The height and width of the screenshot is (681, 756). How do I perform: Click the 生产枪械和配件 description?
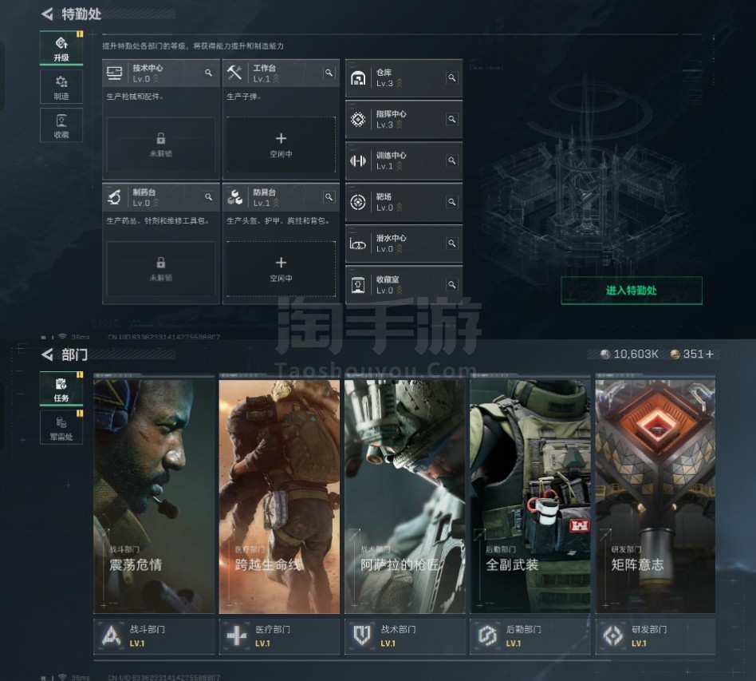tap(135, 97)
